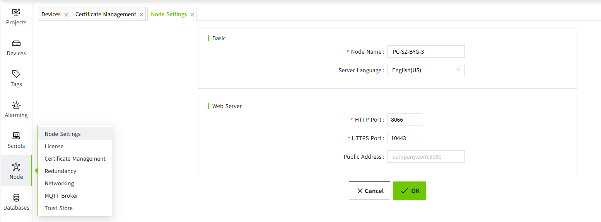Click the Cancel button
Screen dimensions: 601x222
(x=369, y=191)
